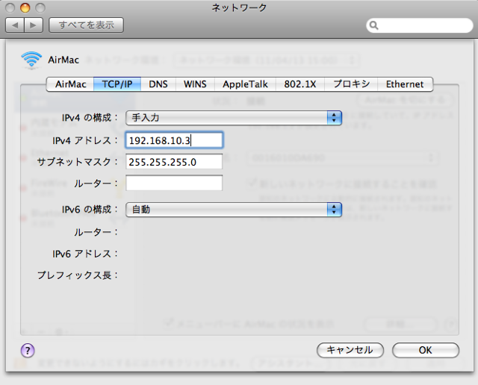Click the empty IPv4 ルーター field
The image size is (478, 385).
click(174, 183)
